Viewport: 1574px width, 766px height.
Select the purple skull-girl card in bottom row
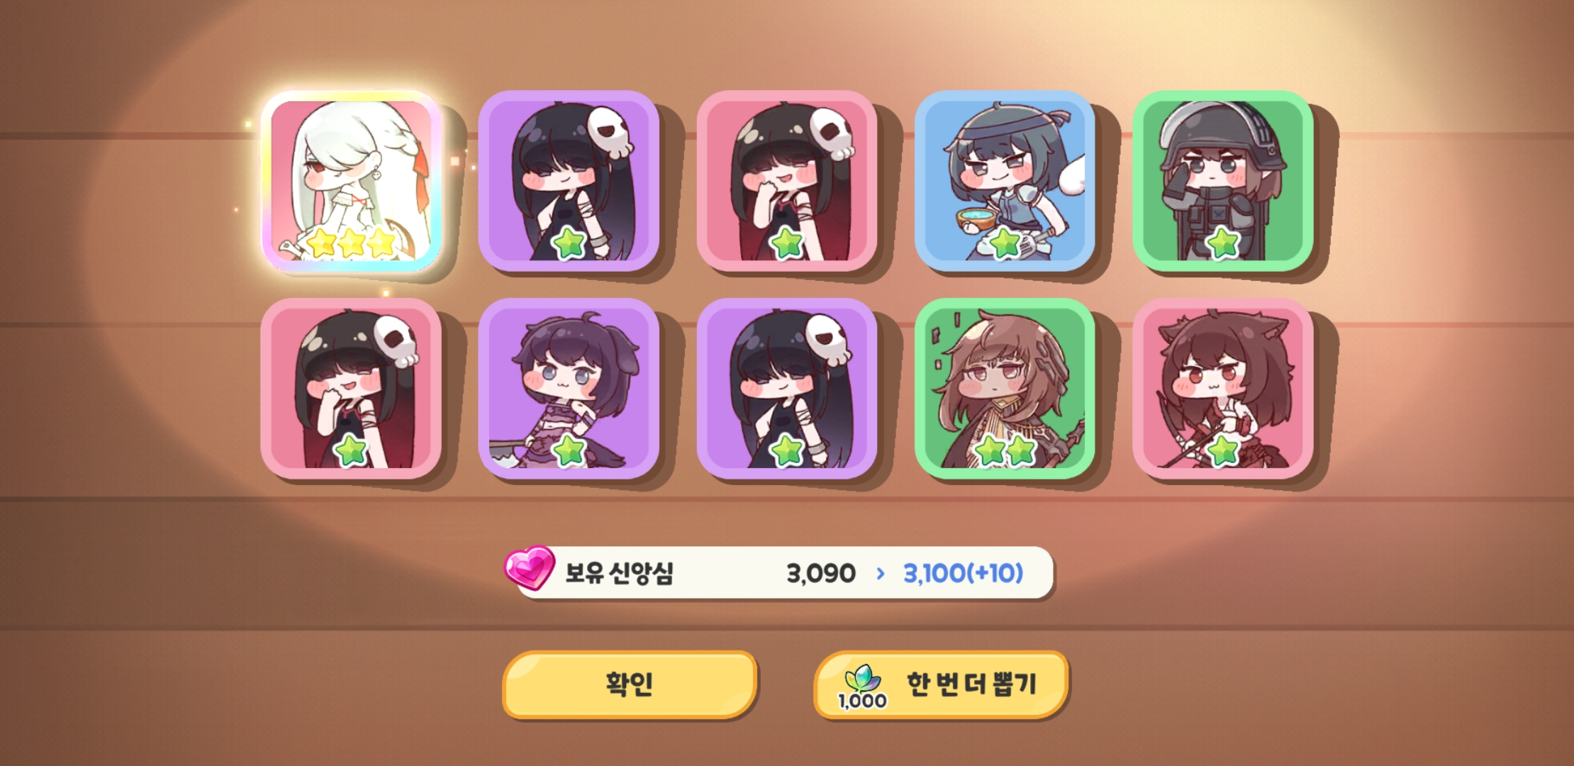pos(787,389)
